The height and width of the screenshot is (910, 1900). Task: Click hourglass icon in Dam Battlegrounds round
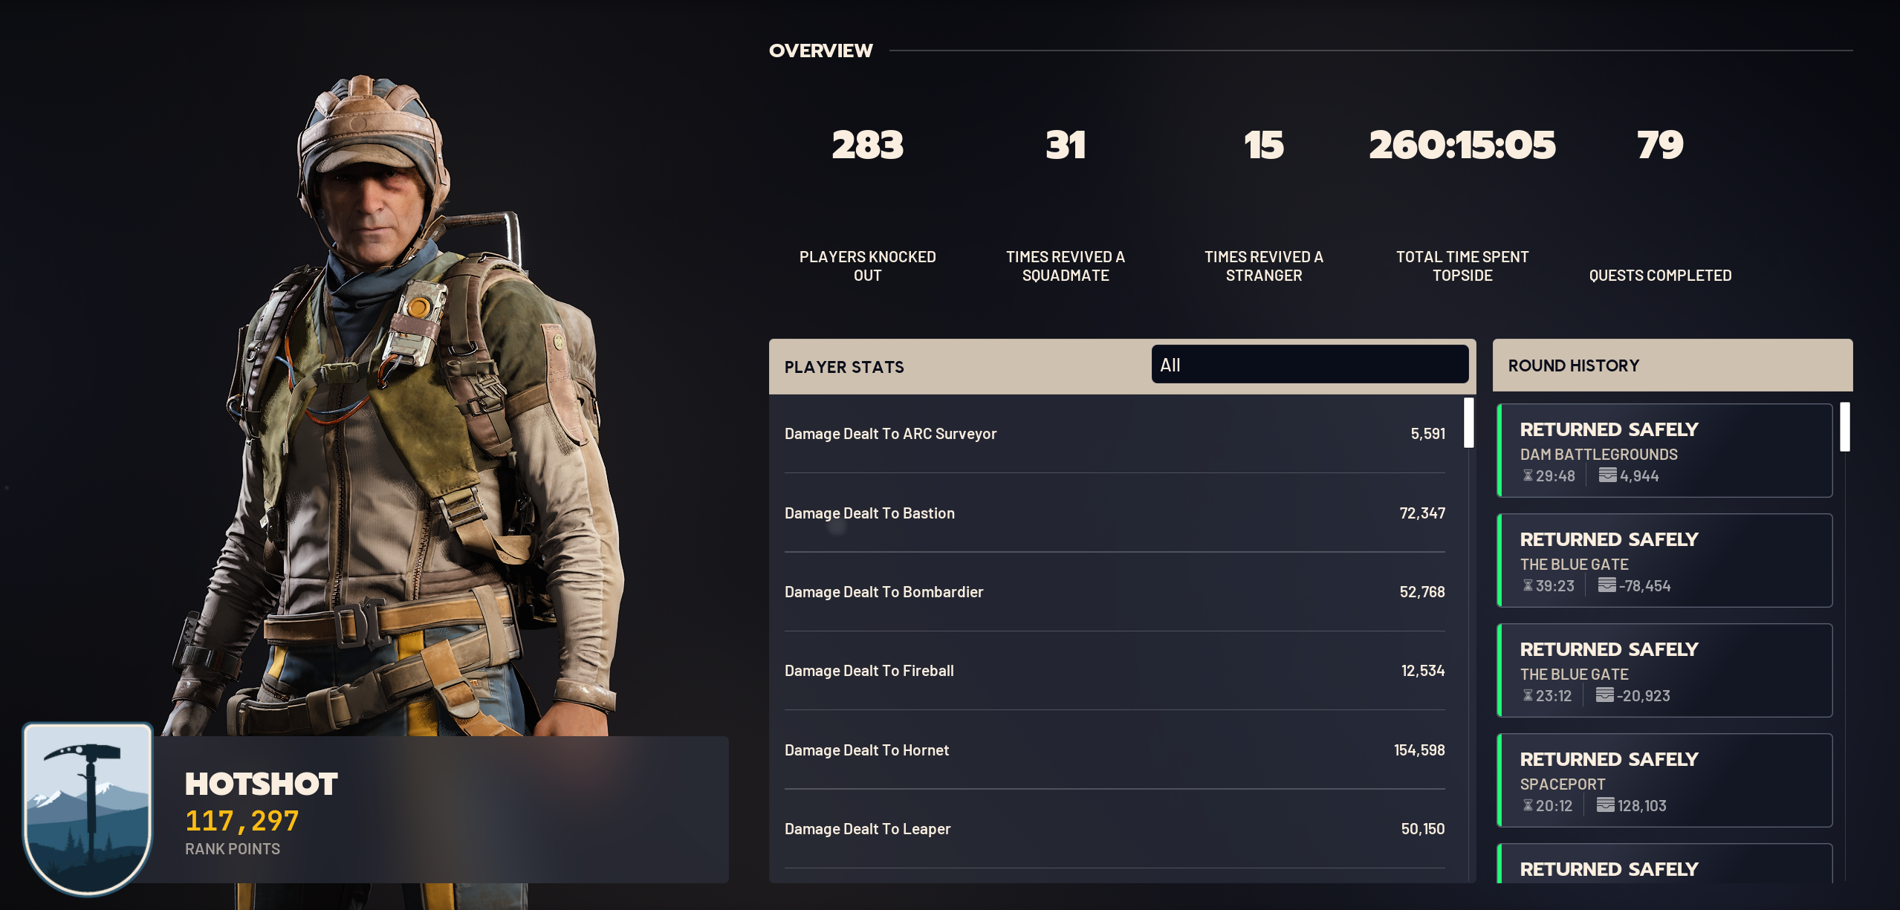(1528, 475)
